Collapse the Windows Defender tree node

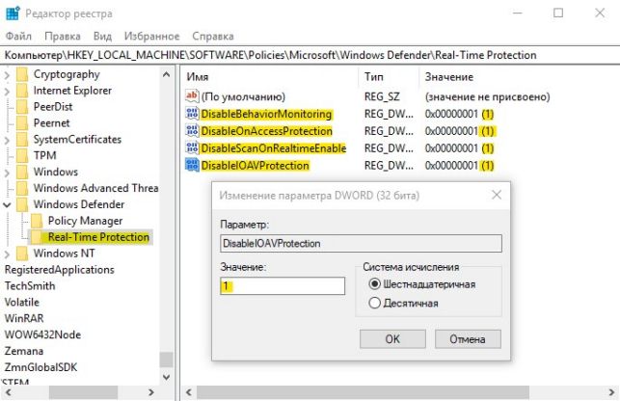7,205
